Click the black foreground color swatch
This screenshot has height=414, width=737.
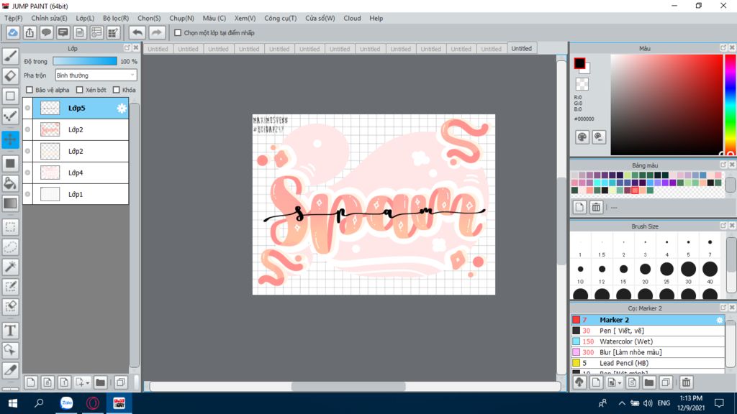click(579, 63)
